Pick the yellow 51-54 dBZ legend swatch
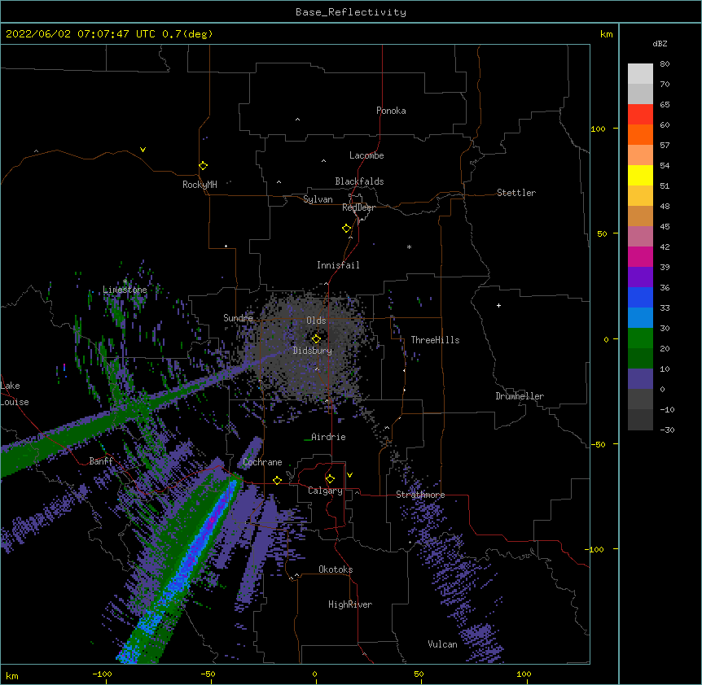The height and width of the screenshot is (685, 702). (x=640, y=175)
